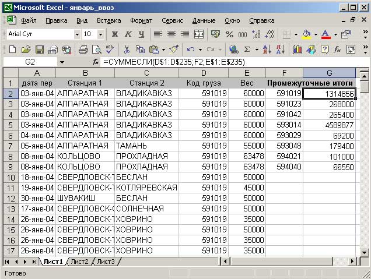Launch the Chart Wizard icon
Image resolution: width=371 pixels, height=279 pixels.
297,50
